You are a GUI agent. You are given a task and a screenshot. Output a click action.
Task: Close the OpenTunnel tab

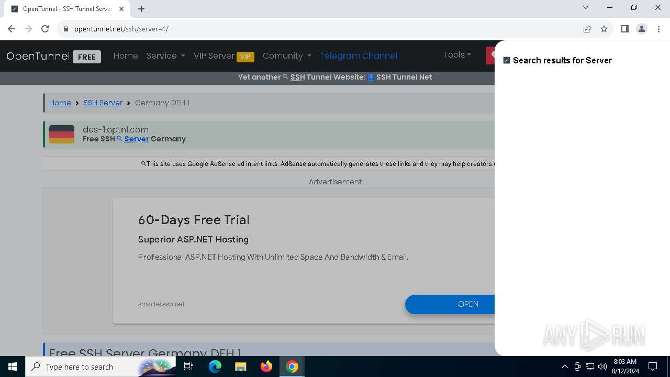[x=122, y=9]
